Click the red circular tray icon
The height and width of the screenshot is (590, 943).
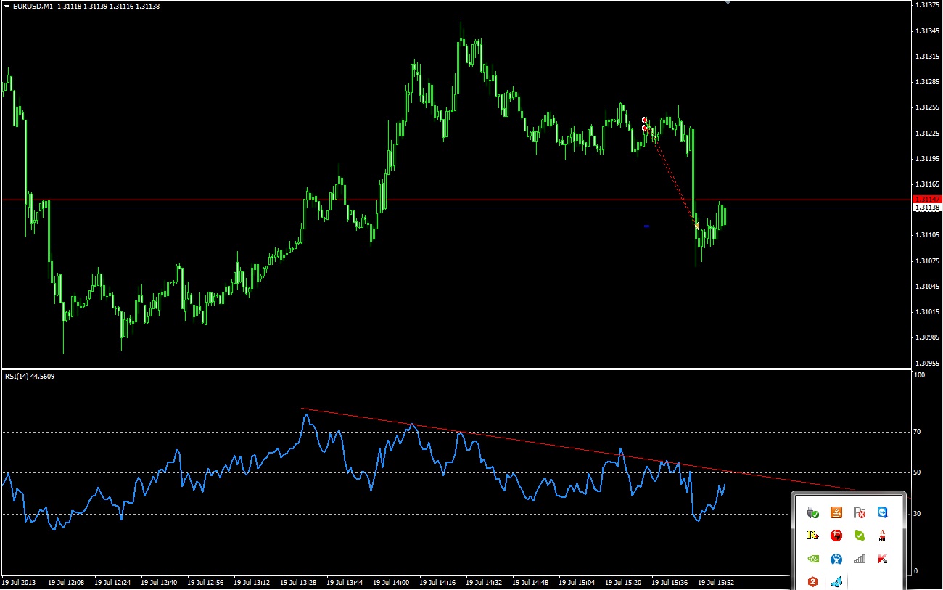pos(836,536)
